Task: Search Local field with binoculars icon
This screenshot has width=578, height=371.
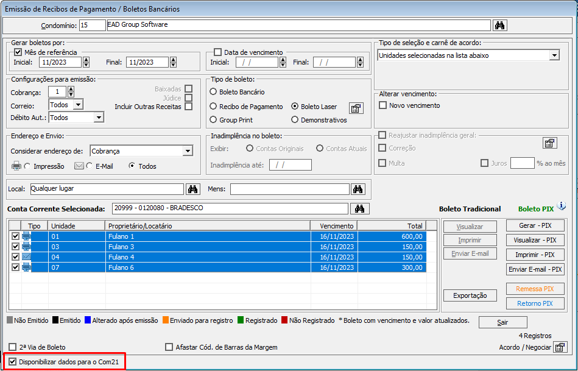Action: tap(193, 189)
